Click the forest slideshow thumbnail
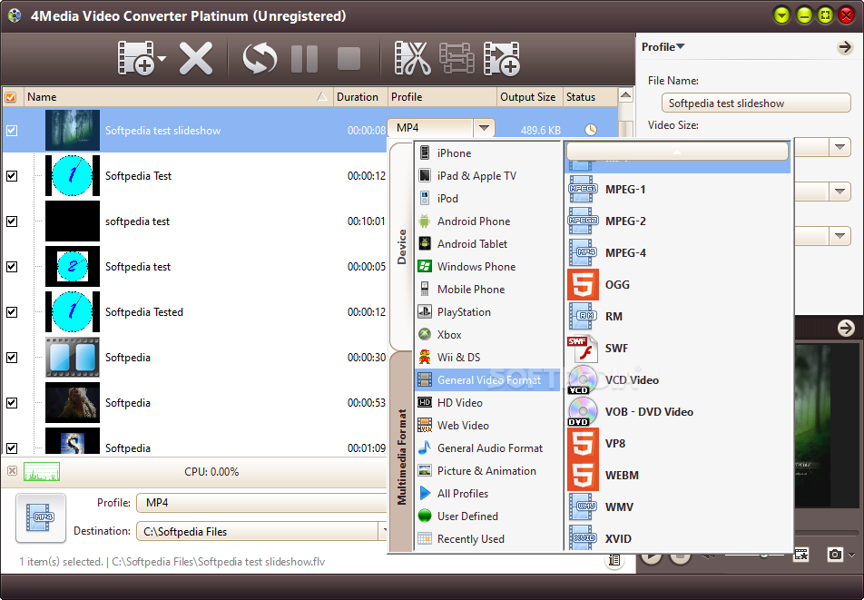Viewport: 864px width, 600px height. coord(73,131)
